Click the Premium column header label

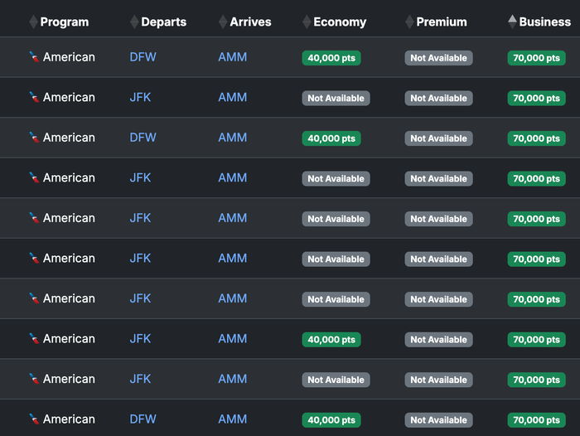tap(442, 22)
